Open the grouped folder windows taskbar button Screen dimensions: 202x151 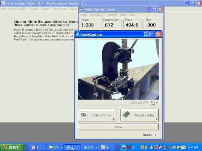[x=55, y=147]
